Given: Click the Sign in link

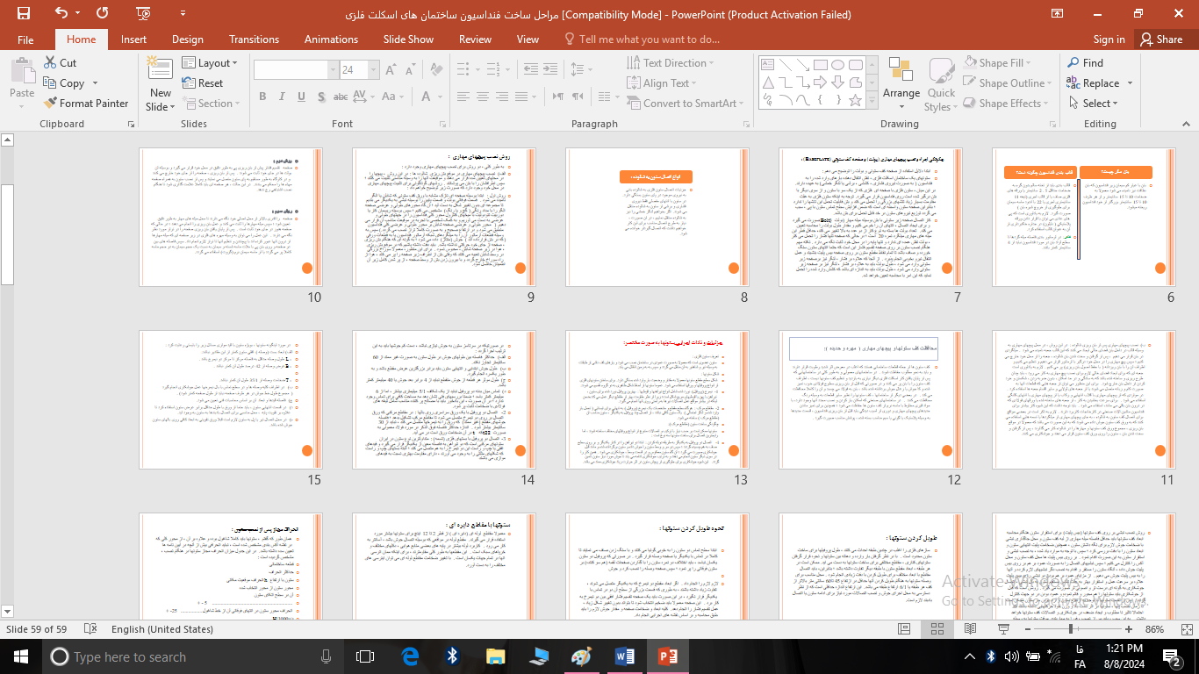Looking at the screenshot, I should (x=1109, y=39).
